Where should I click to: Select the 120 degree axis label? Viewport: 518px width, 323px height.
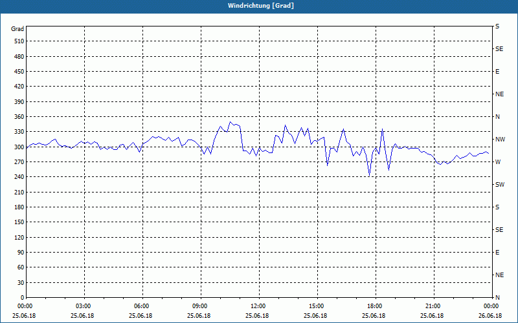pyautogui.click(x=19, y=237)
